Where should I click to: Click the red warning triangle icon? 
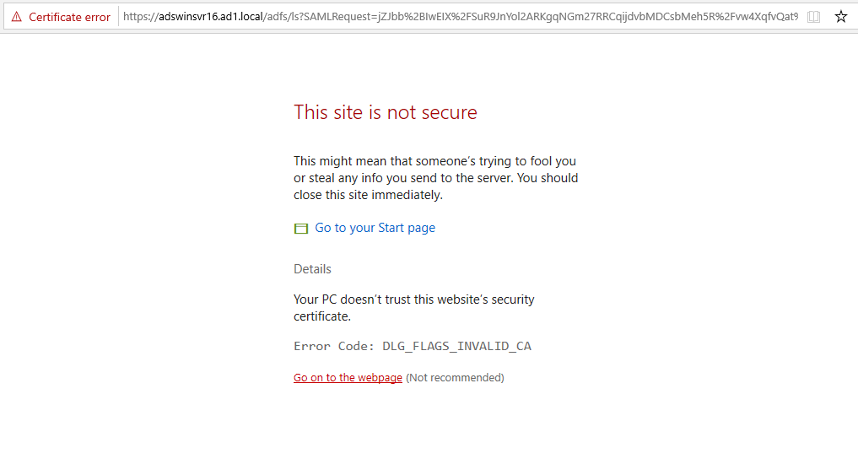click(16, 17)
